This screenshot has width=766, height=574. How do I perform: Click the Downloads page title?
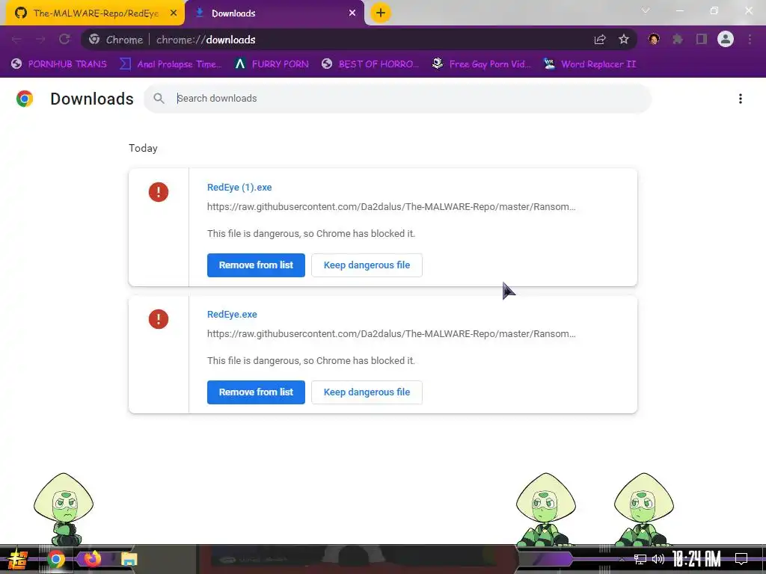[x=92, y=99]
